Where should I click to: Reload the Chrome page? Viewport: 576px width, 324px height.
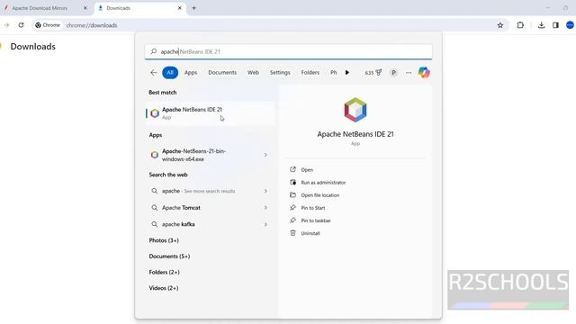(x=21, y=25)
